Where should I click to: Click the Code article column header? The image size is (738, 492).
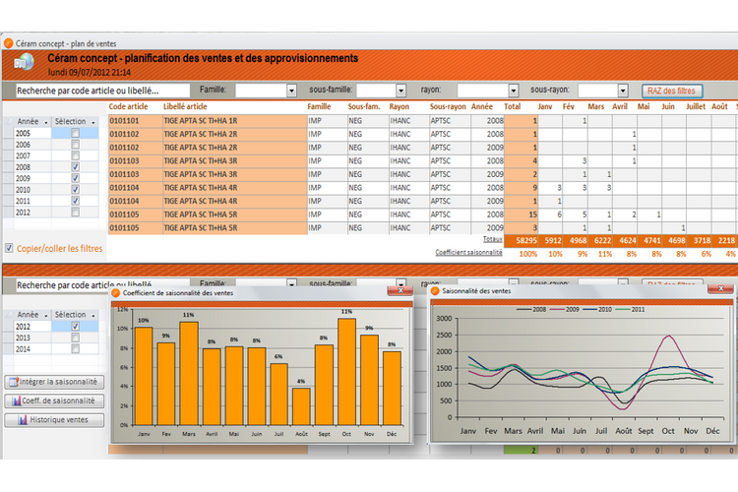pos(130,106)
